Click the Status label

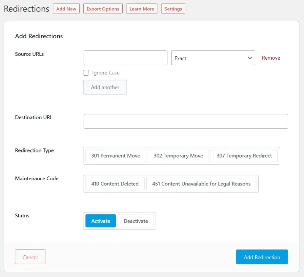click(22, 216)
